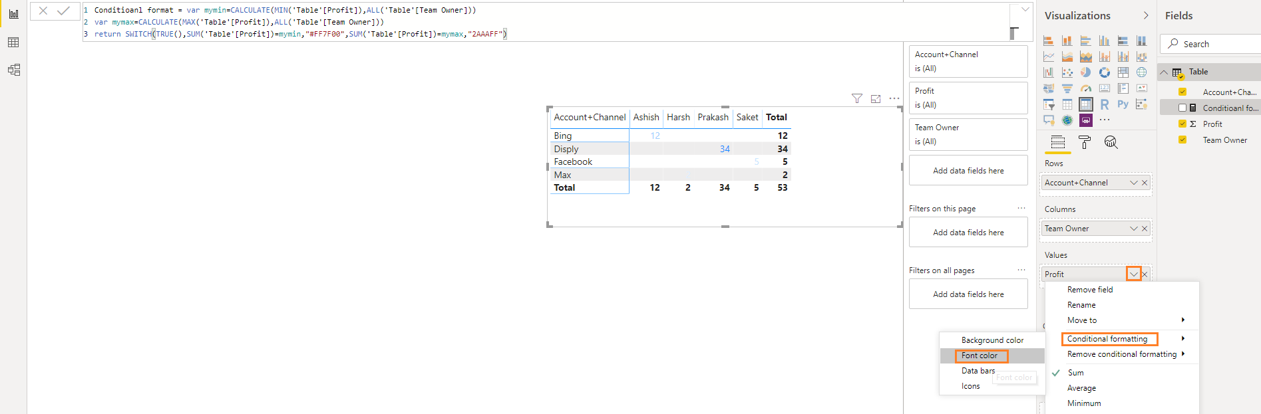Remove Team Owner from Columns
1261x414 pixels.
point(1145,229)
